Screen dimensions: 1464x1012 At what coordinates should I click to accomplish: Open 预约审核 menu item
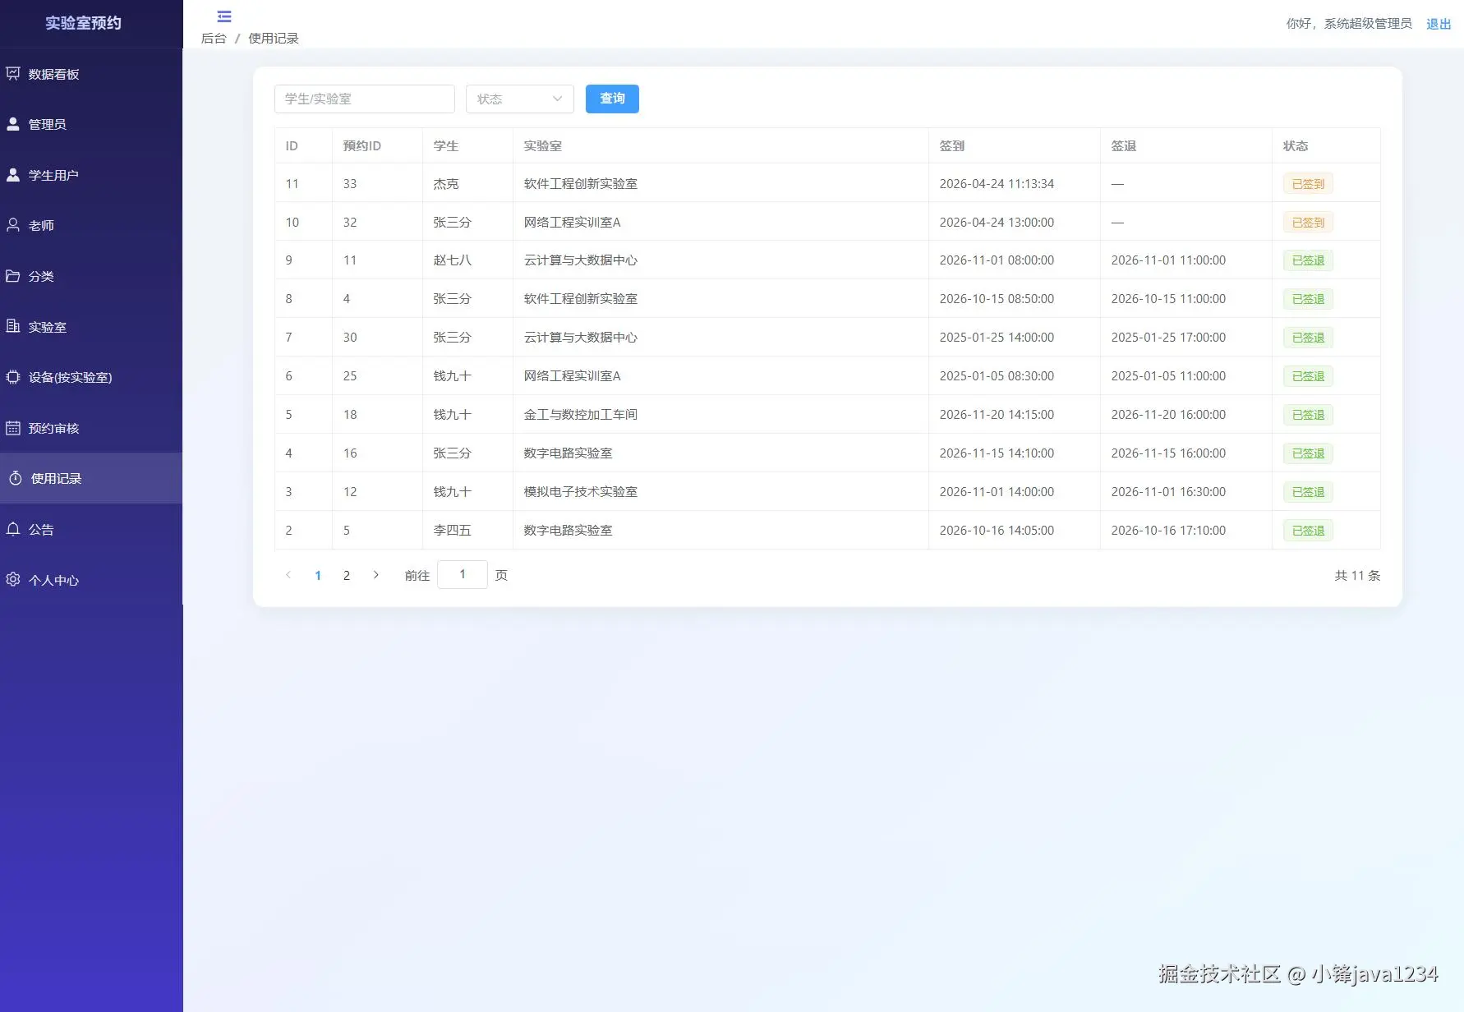91,428
